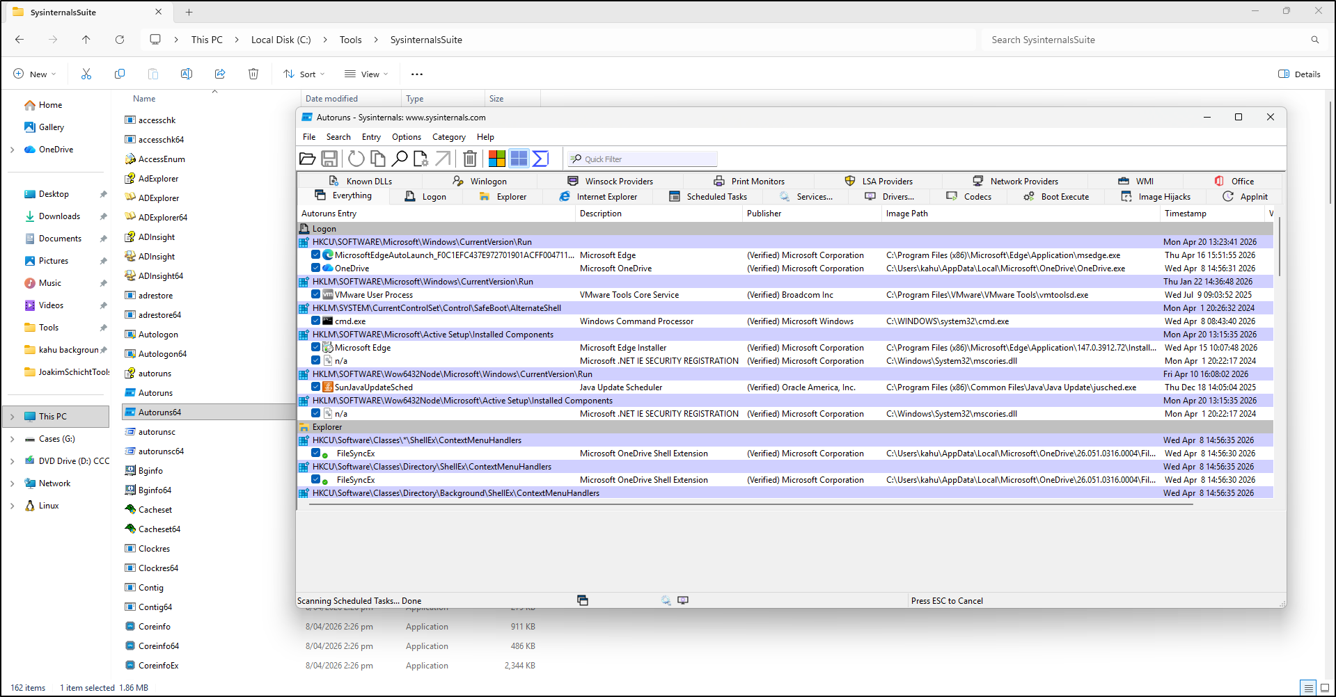Uncheck the SunJavaUpdateSched checkbox

coord(316,387)
